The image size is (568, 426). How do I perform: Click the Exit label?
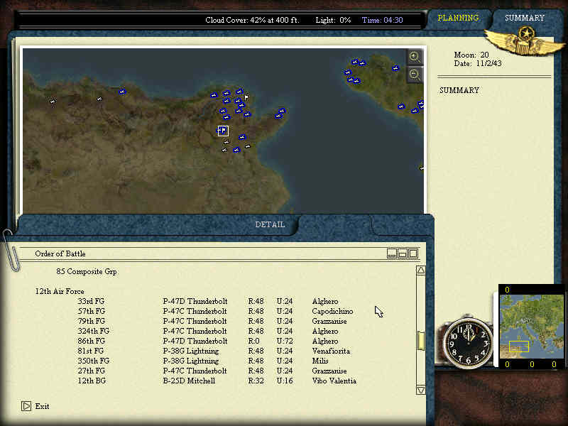[x=43, y=406]
